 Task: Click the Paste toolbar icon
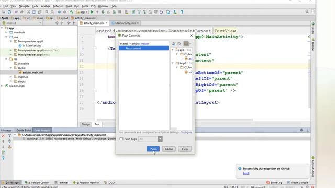click(40, 12)
